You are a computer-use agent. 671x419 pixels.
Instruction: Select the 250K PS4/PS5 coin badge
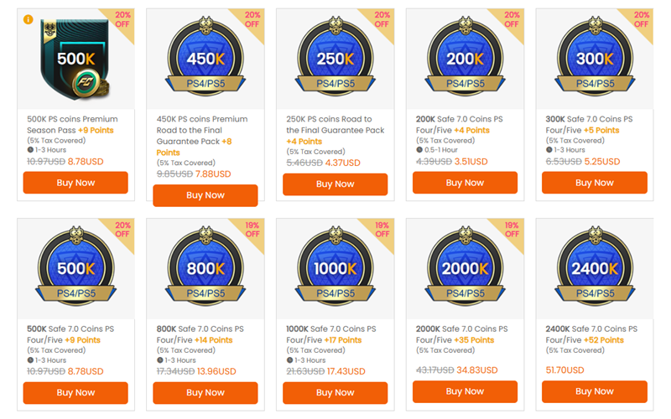click(335, 60)
